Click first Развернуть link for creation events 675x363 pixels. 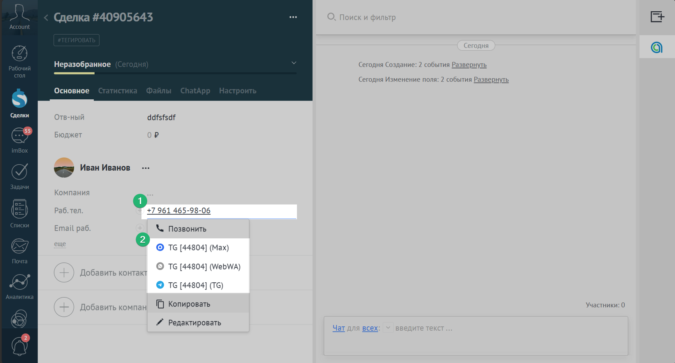pos(469,65)
